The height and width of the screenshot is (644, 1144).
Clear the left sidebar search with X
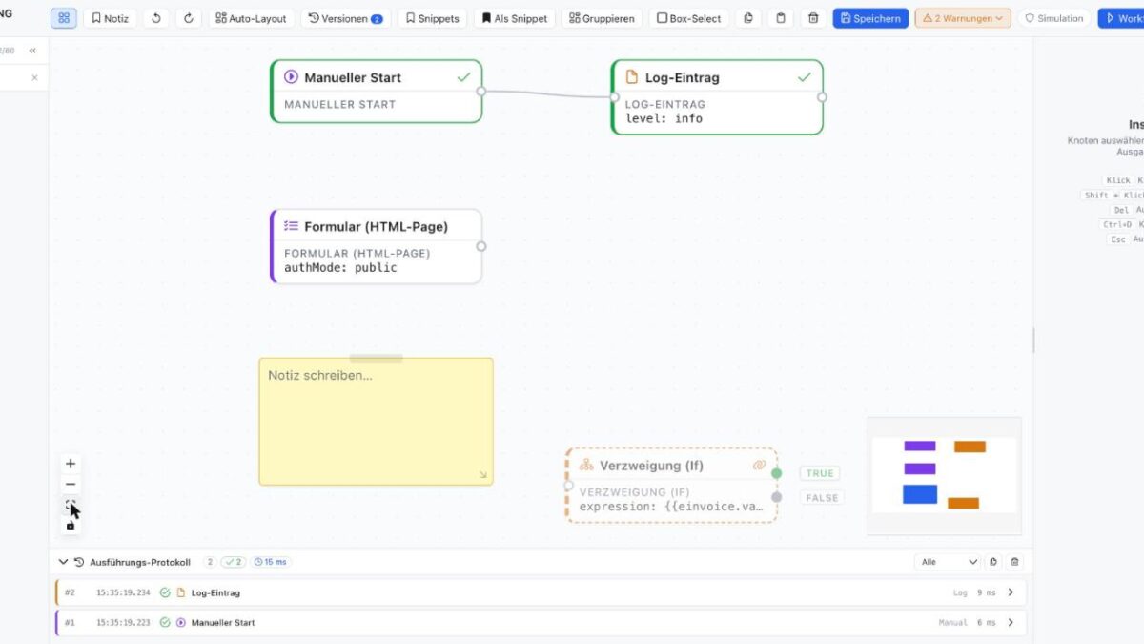pos(35,78)
